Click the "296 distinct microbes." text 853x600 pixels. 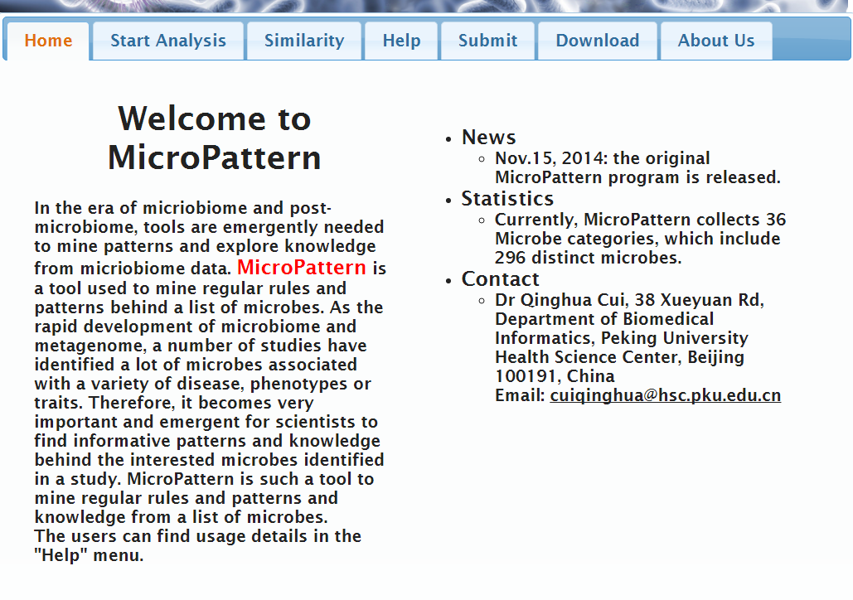[x=588, y=258]
